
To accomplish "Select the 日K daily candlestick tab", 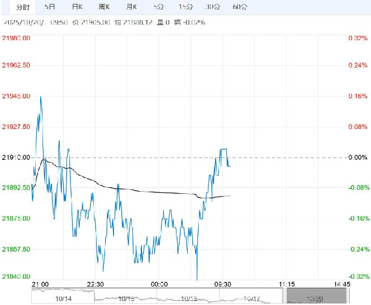I will point(77,7).
